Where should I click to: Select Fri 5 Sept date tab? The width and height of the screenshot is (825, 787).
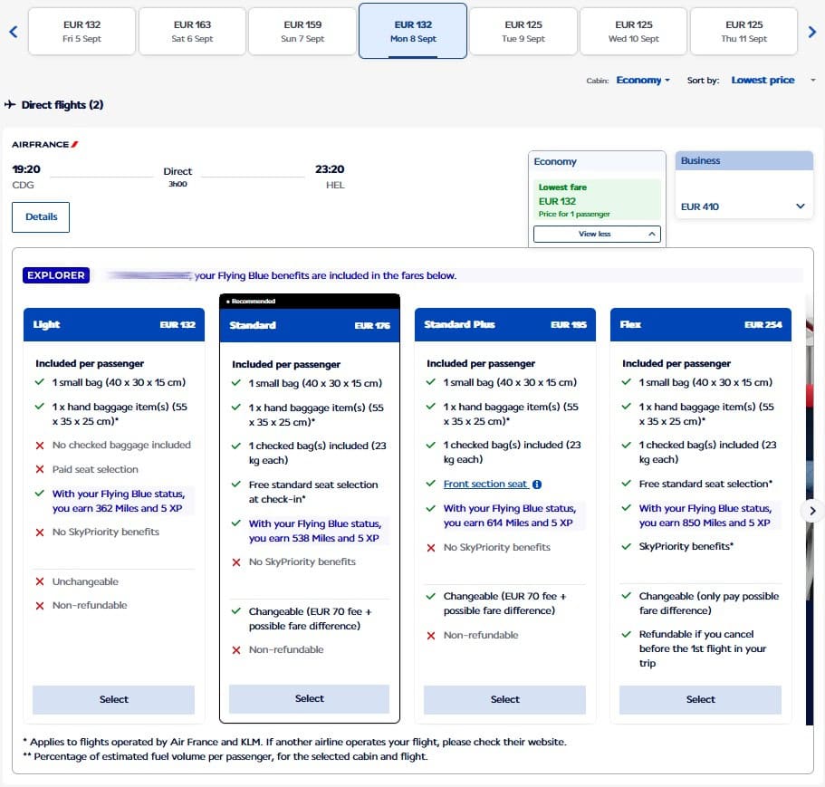(82, 32)
